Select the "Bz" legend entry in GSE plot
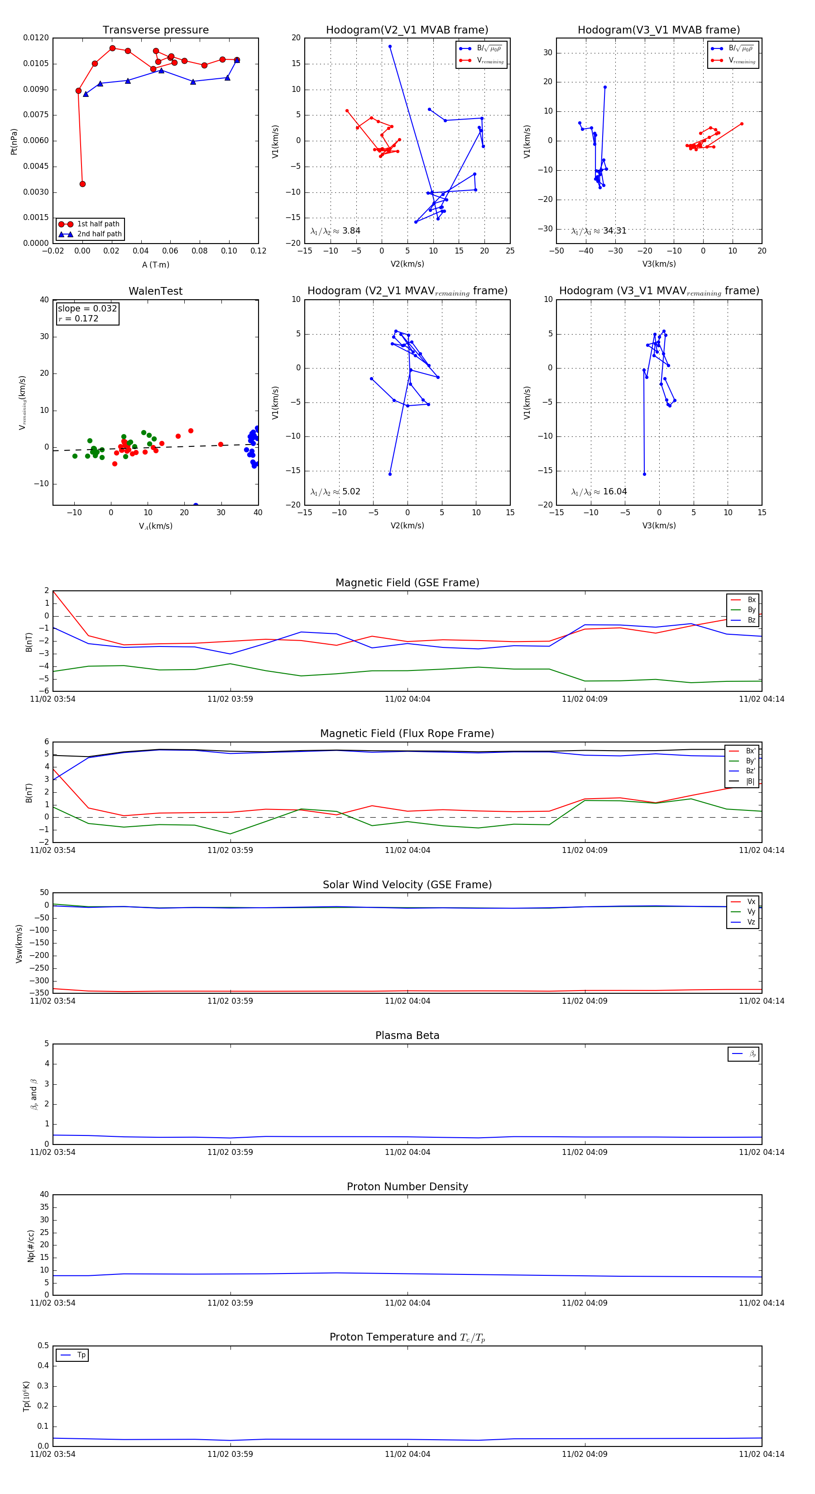 click(x=743, y=620)
